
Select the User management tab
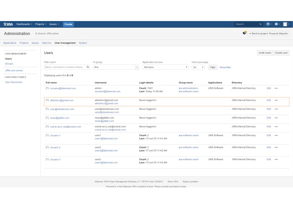(x=65, y=43)
